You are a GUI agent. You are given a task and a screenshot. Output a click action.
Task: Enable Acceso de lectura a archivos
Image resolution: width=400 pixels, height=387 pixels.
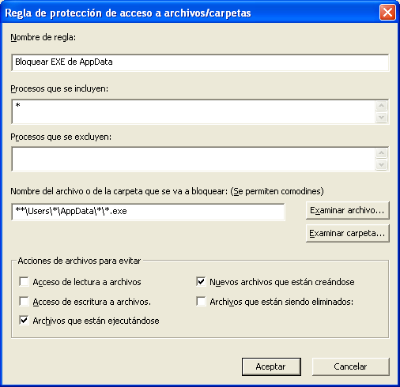(24, 282)
